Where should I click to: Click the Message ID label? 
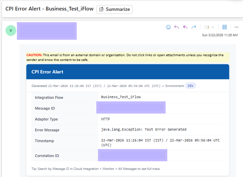pyautogui.click(x=45, y=108)
